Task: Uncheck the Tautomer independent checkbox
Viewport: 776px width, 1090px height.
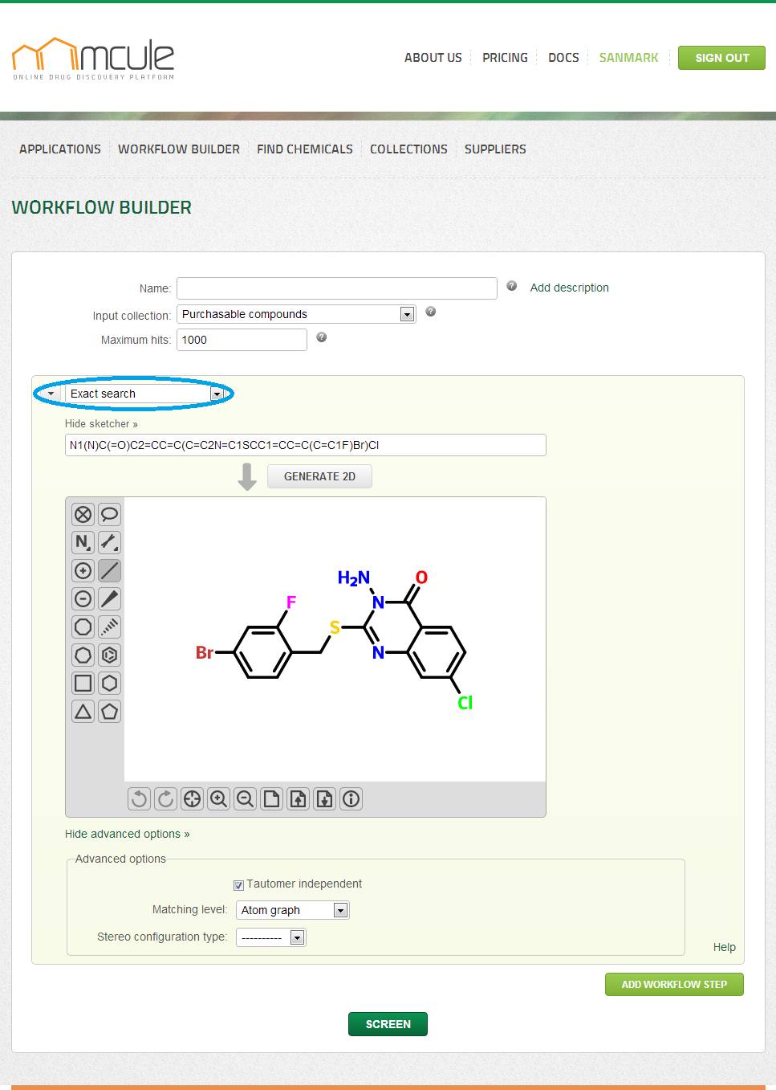Action: coord(238,885)
